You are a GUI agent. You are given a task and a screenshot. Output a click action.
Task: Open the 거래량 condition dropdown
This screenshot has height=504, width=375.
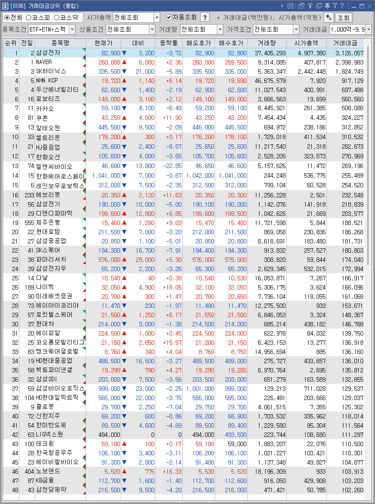pos(220,29)
